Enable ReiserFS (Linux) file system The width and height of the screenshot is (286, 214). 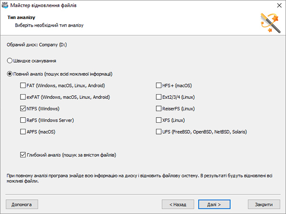159,108
